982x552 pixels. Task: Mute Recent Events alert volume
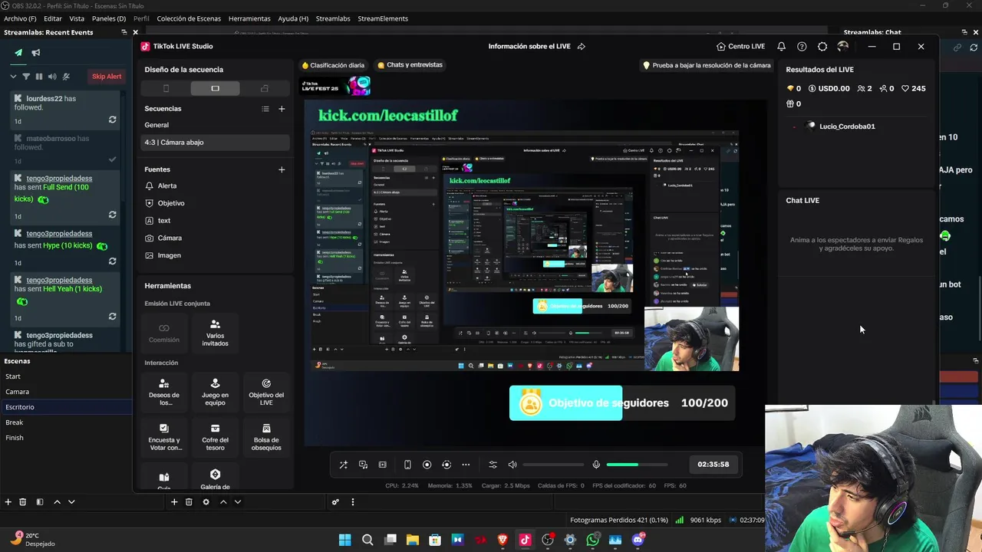click(52, 77)
